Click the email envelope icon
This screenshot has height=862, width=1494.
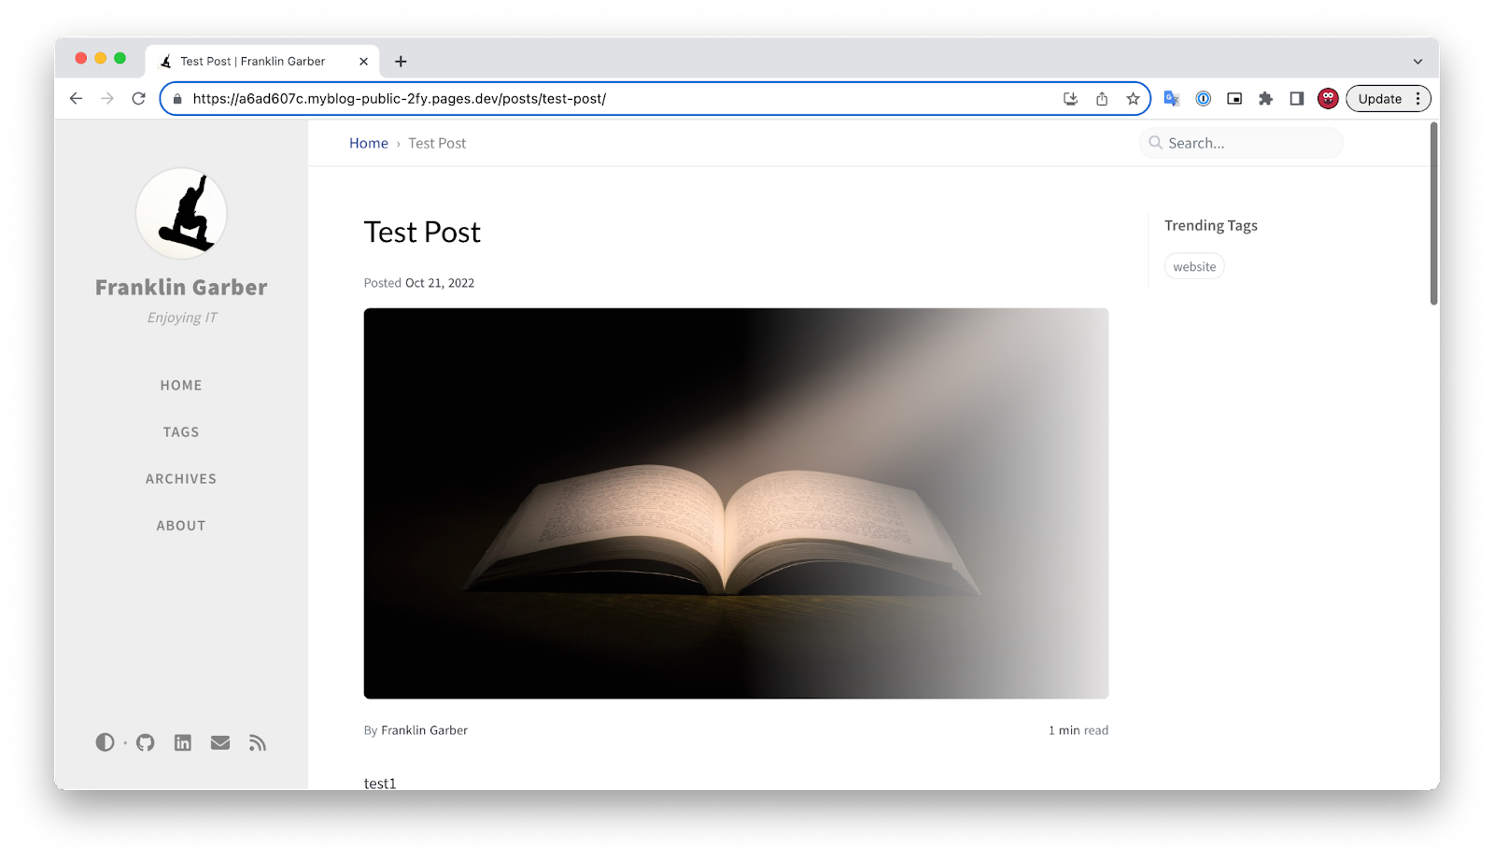point(220,742)
